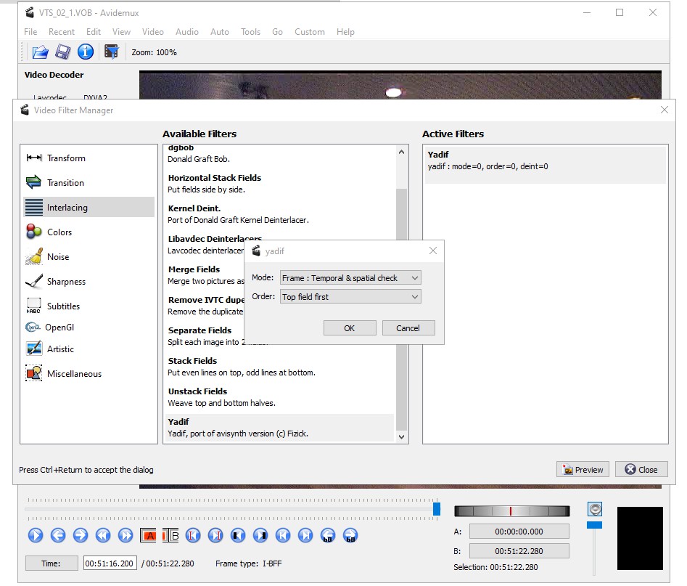Close the Video Filter Manager
This screenshot has height=586, width=687.
tap(641, 469)
